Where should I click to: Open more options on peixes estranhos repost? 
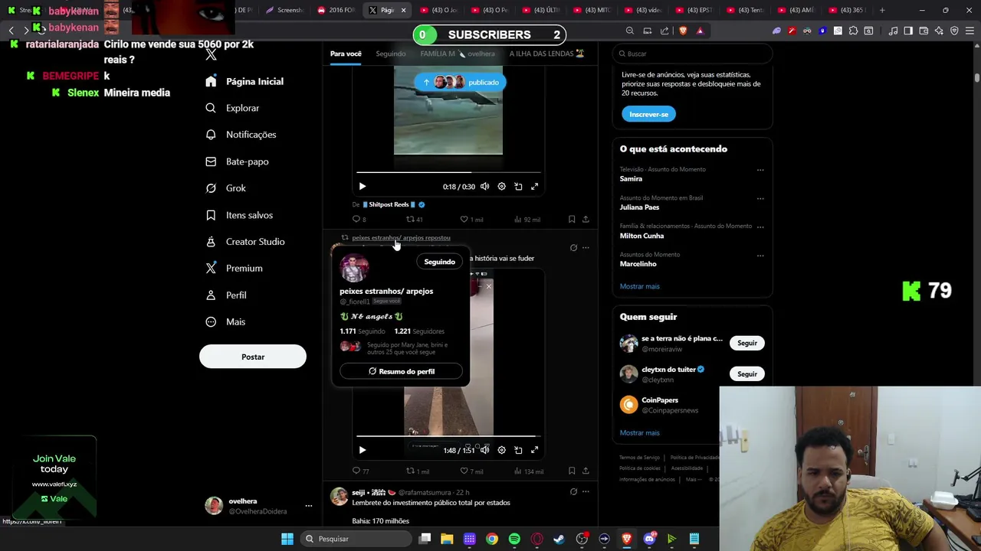586,247
